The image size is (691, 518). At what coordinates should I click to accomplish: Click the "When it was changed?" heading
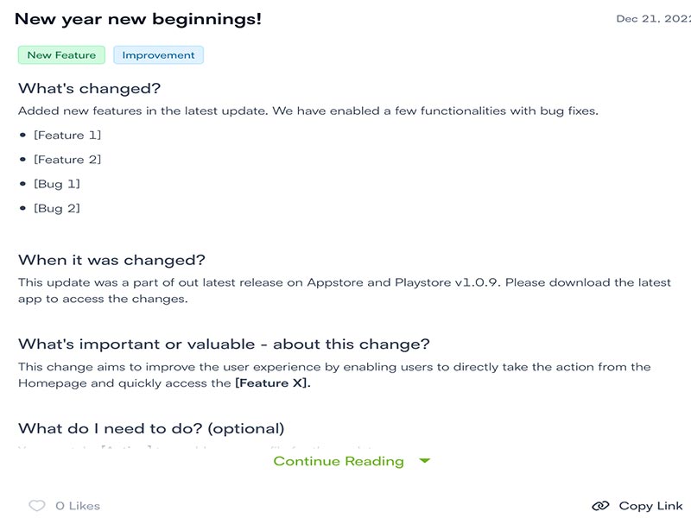coord(111,260)
